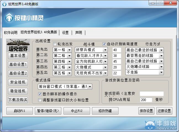Click the turn speed field showing 38
This screenshot has height=132, width=179.
click(117, 56)
